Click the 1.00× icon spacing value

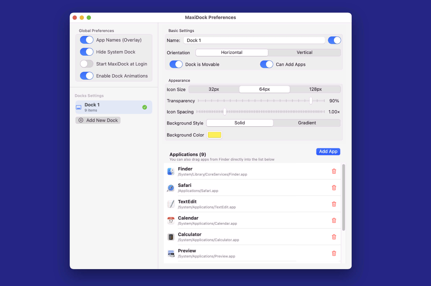334,112
